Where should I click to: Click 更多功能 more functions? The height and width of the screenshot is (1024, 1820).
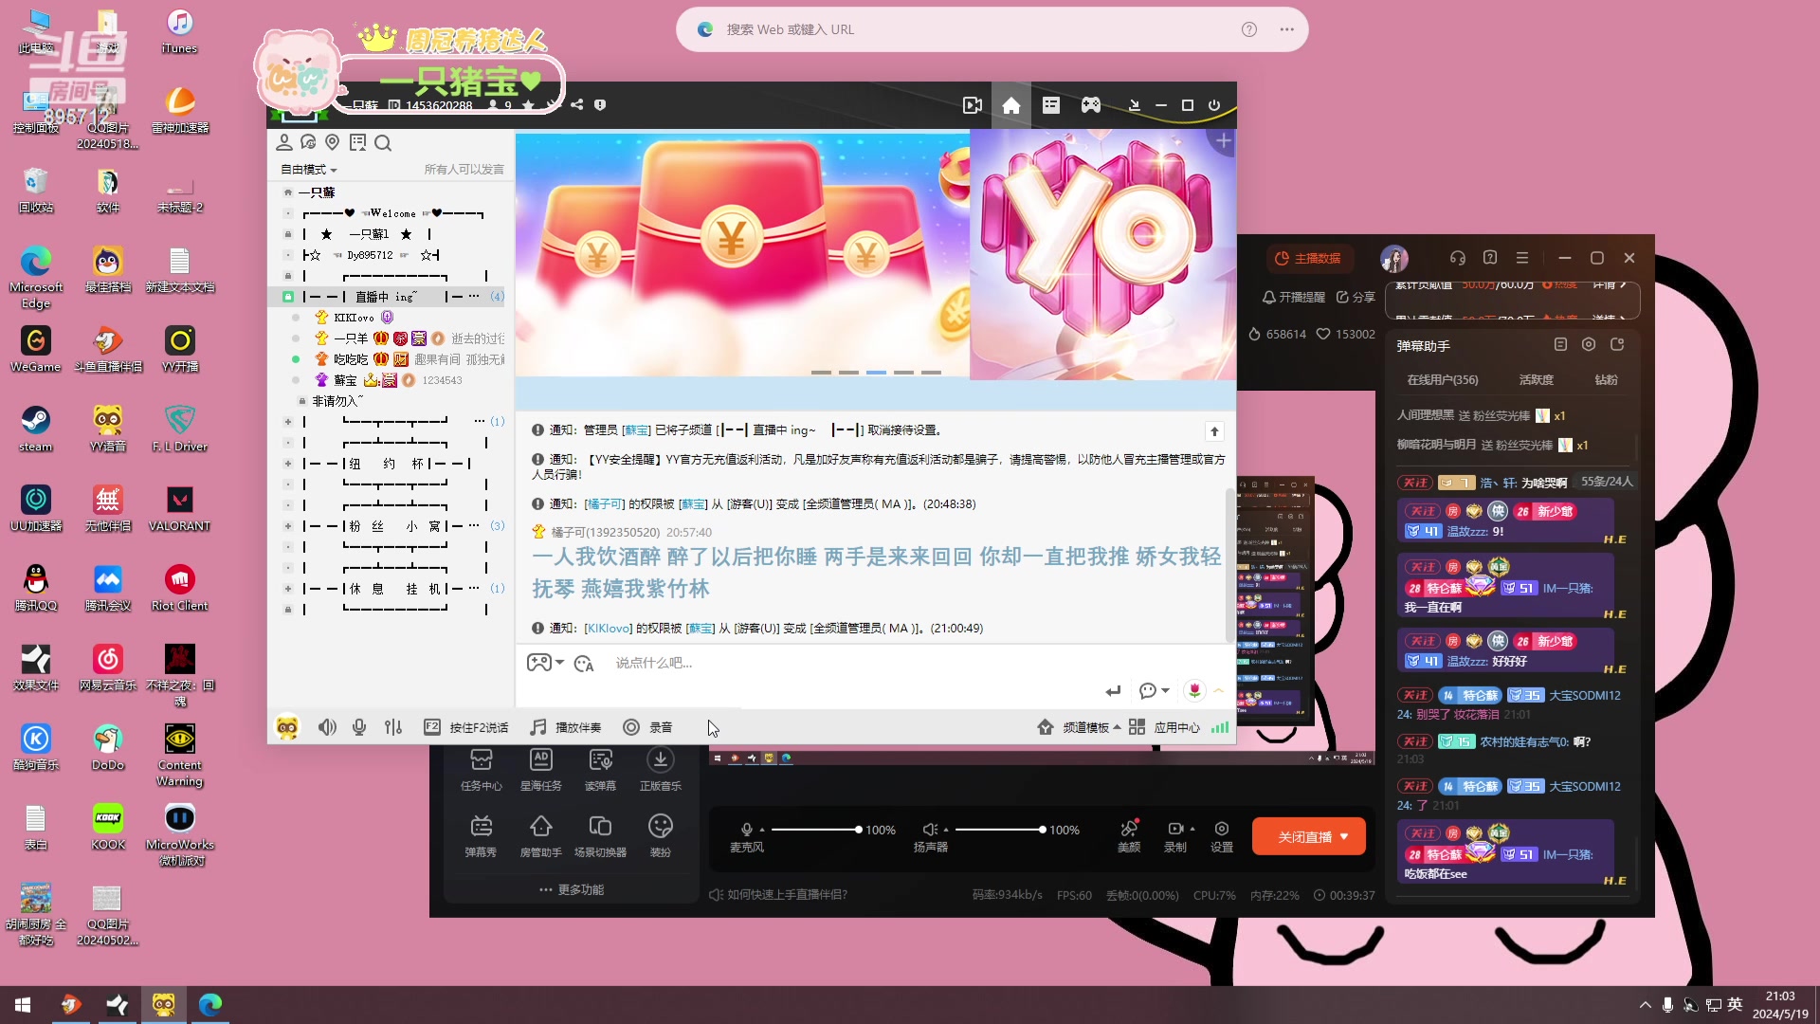click(572, 889)
